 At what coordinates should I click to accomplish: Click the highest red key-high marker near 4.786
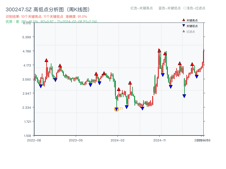coord(159,51)
